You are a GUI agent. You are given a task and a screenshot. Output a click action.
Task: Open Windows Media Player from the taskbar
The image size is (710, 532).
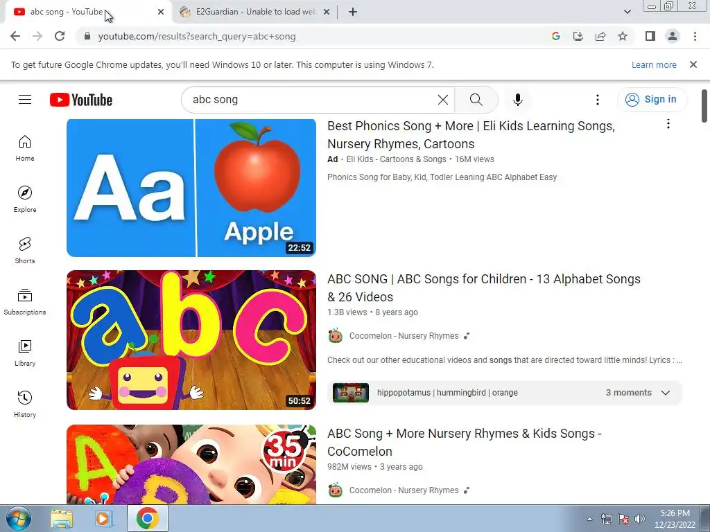tap(103, 518)
